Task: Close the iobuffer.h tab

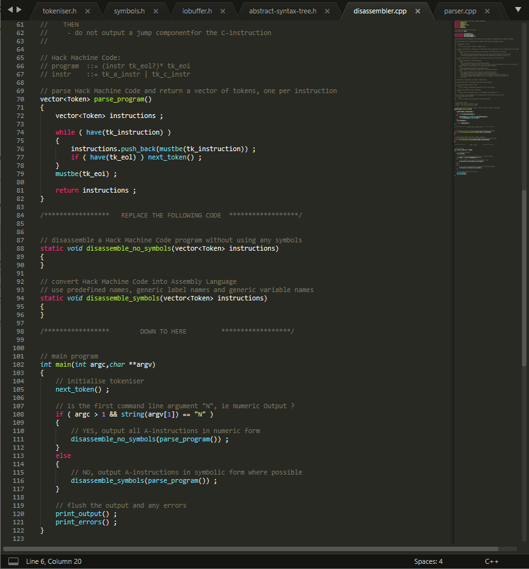Action: point(223,11)
